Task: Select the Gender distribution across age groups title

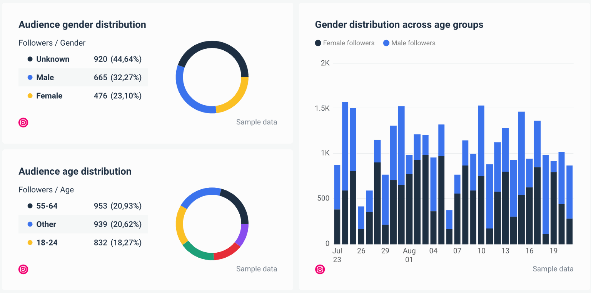Action: coord(399,24)
